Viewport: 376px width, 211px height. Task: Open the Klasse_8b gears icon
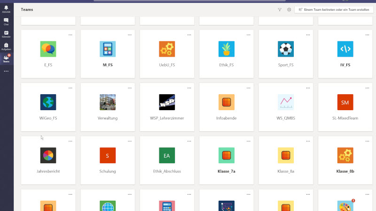pos(345,155)
